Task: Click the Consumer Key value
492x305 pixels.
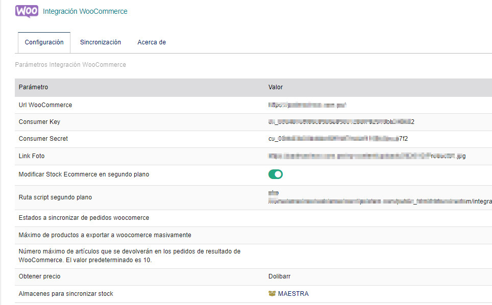Action: coord(341,122)
